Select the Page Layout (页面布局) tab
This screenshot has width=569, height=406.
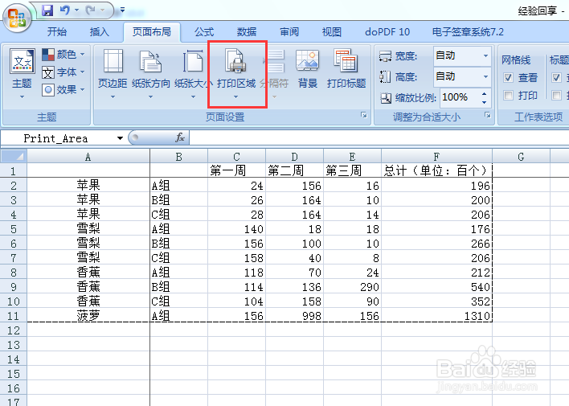pyautogui.click(x=152, y=32)
